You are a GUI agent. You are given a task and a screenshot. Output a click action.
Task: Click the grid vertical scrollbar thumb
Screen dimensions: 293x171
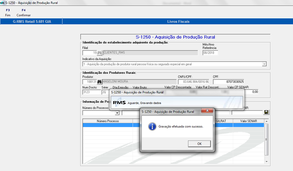click(267, 140)
